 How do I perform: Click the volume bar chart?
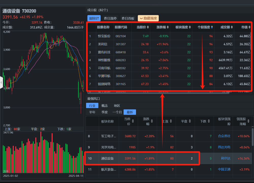point(43,152)
